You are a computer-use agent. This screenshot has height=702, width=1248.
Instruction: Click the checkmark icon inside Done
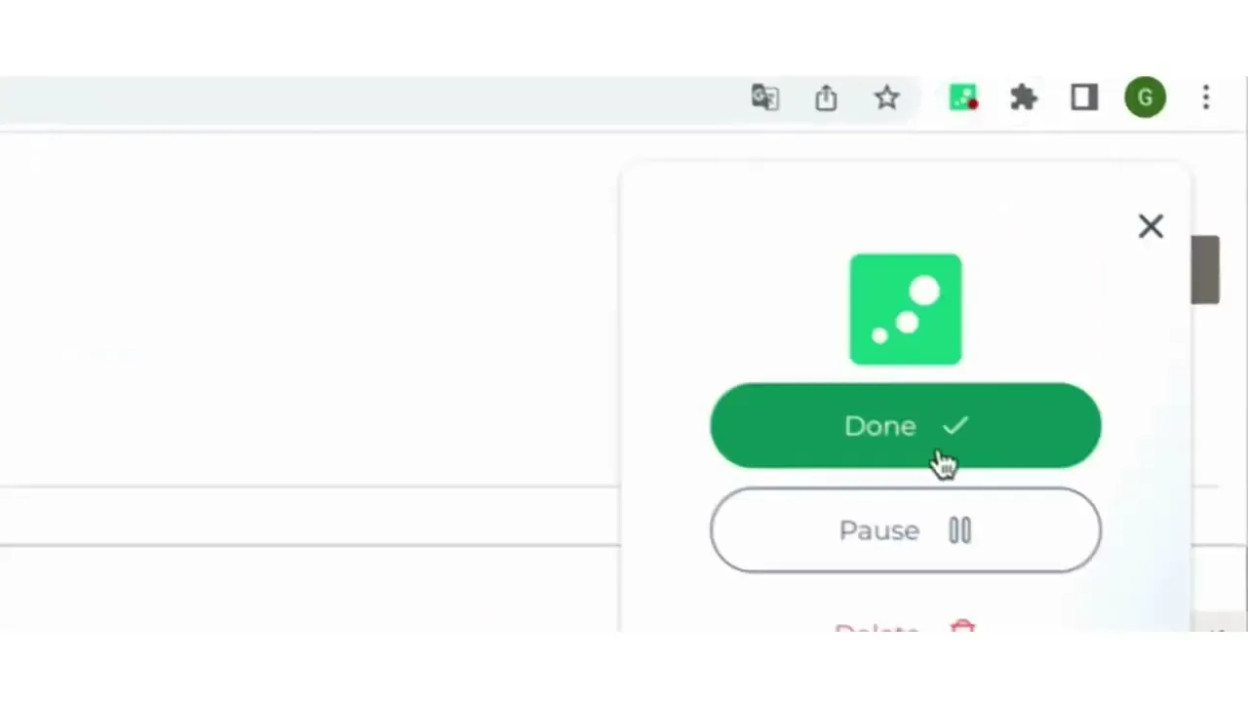coord(955,425)
